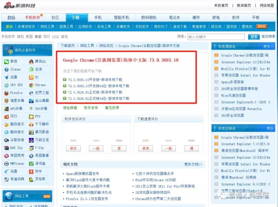
Task: Open the 图像工具 category menu item
Action: point(66,26)
